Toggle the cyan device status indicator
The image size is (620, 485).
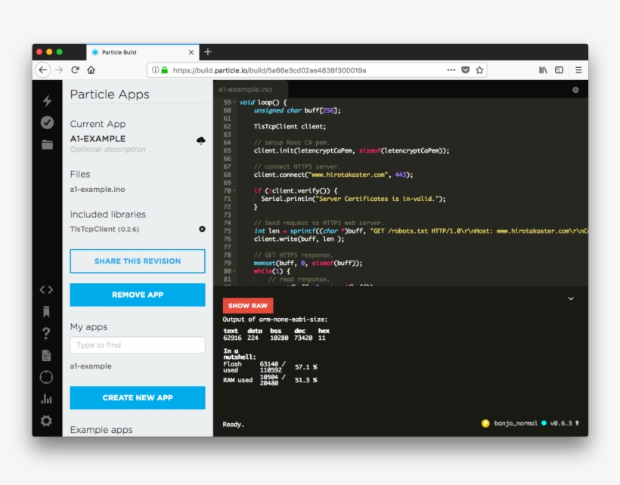(x=544, y=423)
